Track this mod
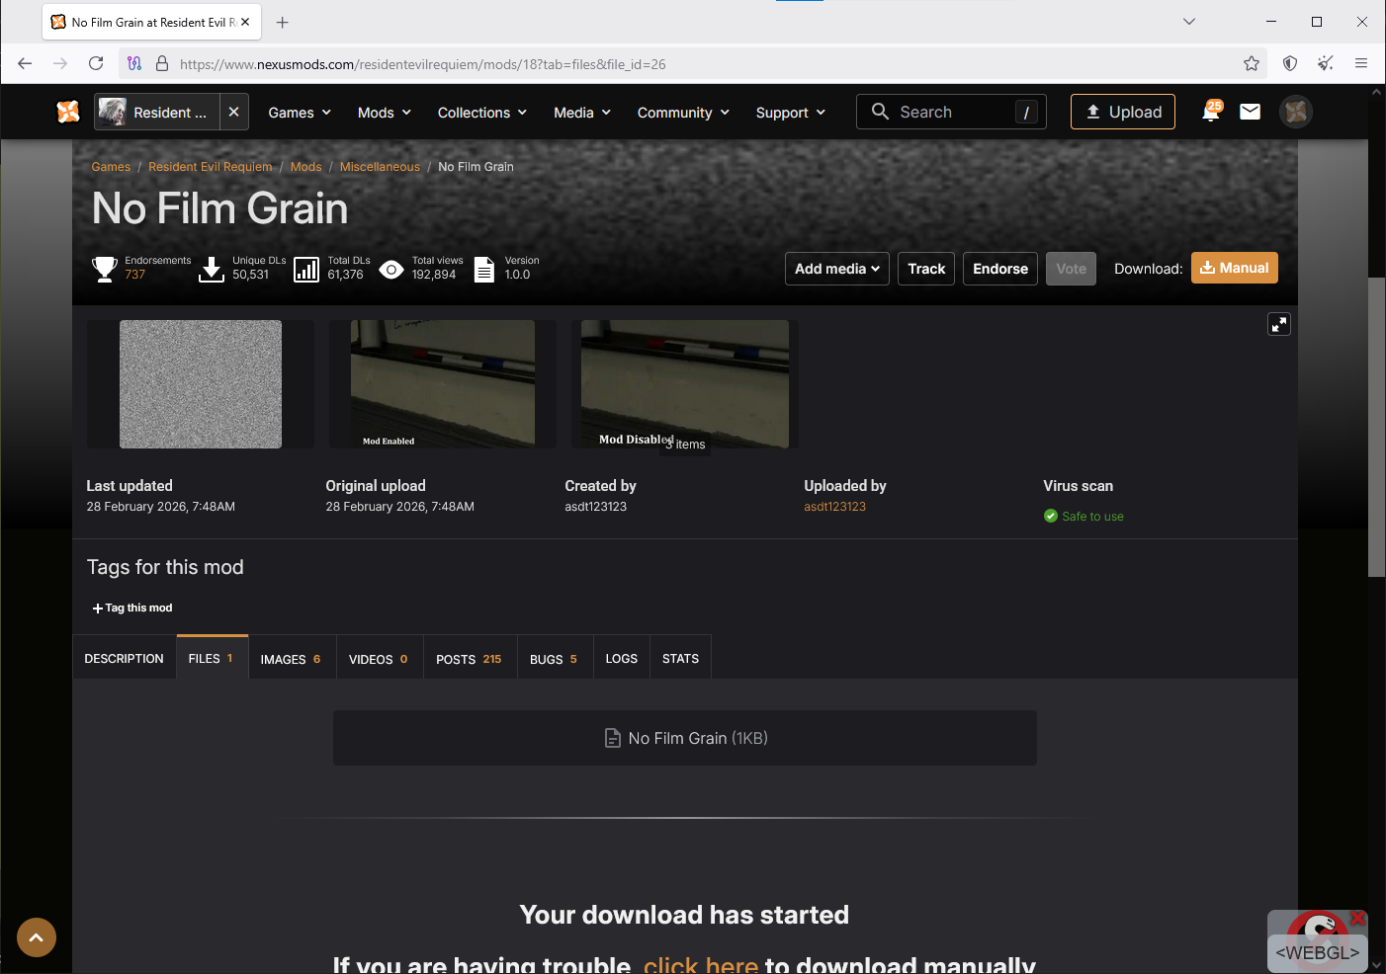 pyautogui.click(x=926, y=269)
